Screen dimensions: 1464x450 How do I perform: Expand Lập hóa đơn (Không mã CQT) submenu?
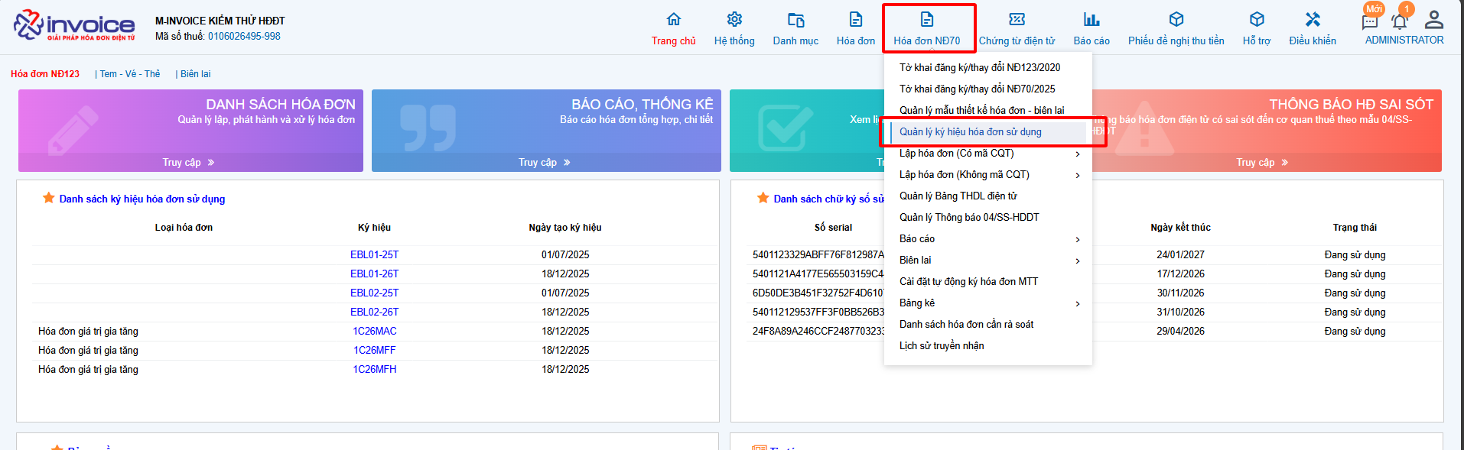(1077, 175)
